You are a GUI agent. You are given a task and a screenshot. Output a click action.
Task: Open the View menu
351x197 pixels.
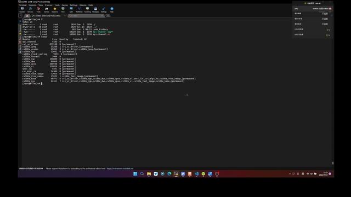41,5
